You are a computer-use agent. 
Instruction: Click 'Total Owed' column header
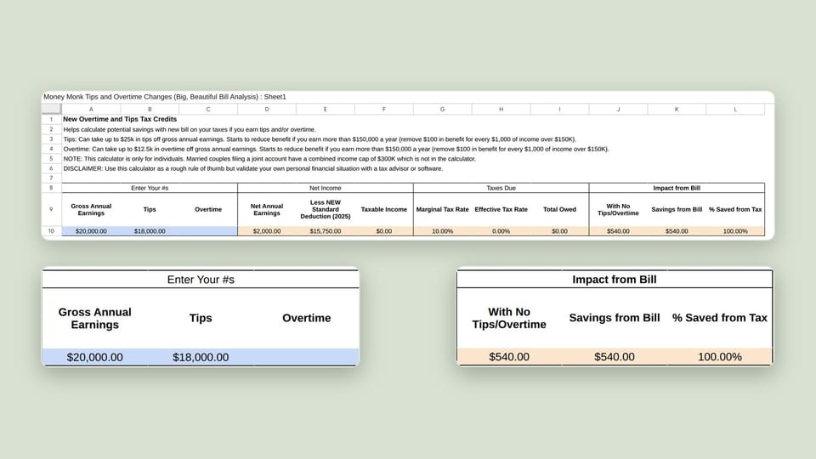pyautogui.click(x=559, y=209)
